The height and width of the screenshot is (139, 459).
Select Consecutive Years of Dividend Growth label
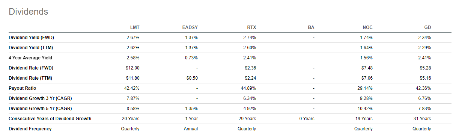[x=50, y=119]
